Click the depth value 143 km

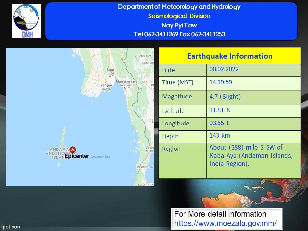tap(220, 135)
